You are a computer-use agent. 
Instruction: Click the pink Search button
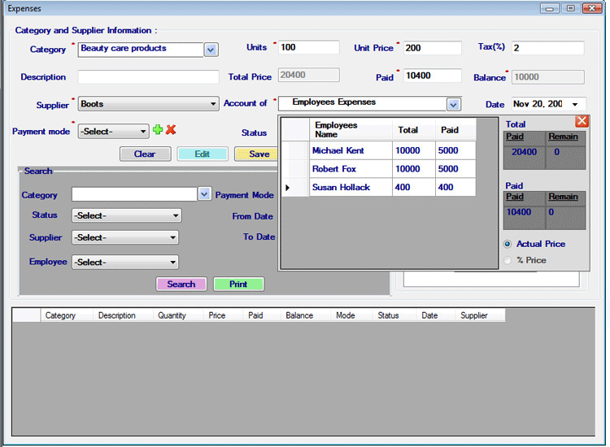click(181, 284)
